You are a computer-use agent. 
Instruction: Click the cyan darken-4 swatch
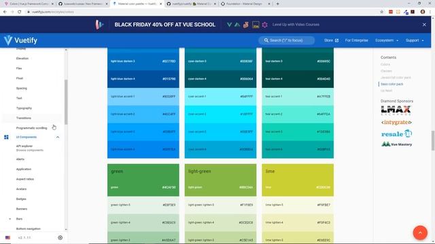click(x=220, y=79)
